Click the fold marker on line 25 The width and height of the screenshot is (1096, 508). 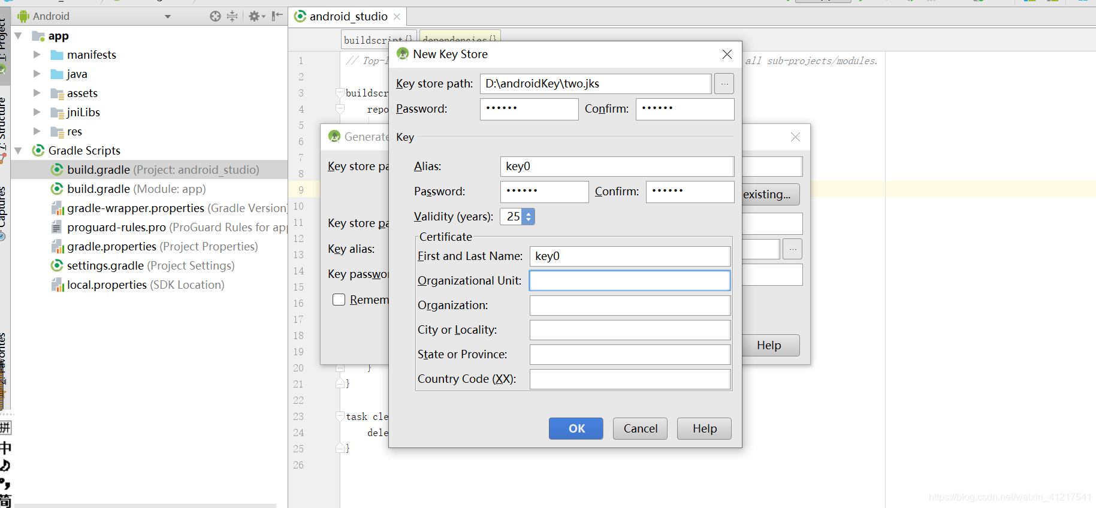pos(340,448)
